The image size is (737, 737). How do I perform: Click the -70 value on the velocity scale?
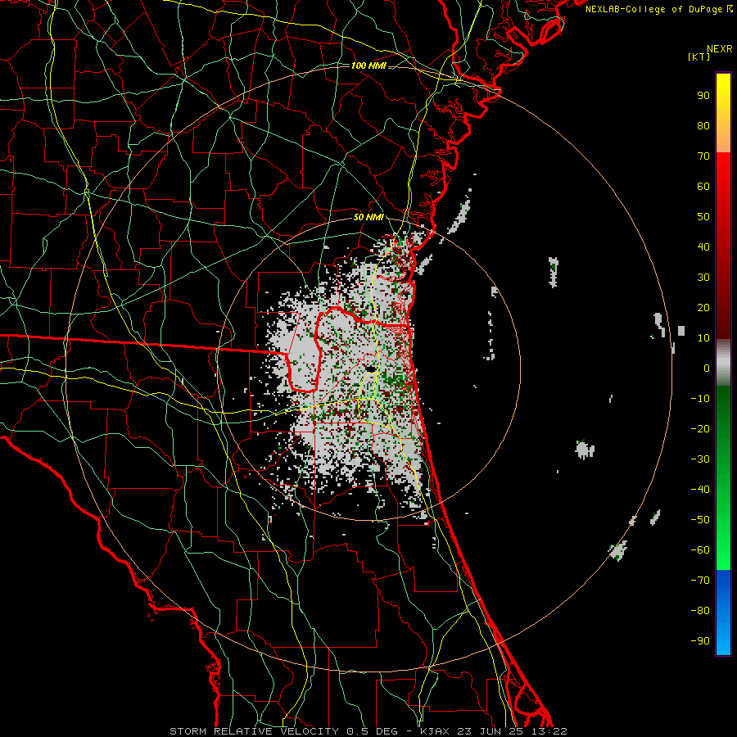tap(700, 581)
